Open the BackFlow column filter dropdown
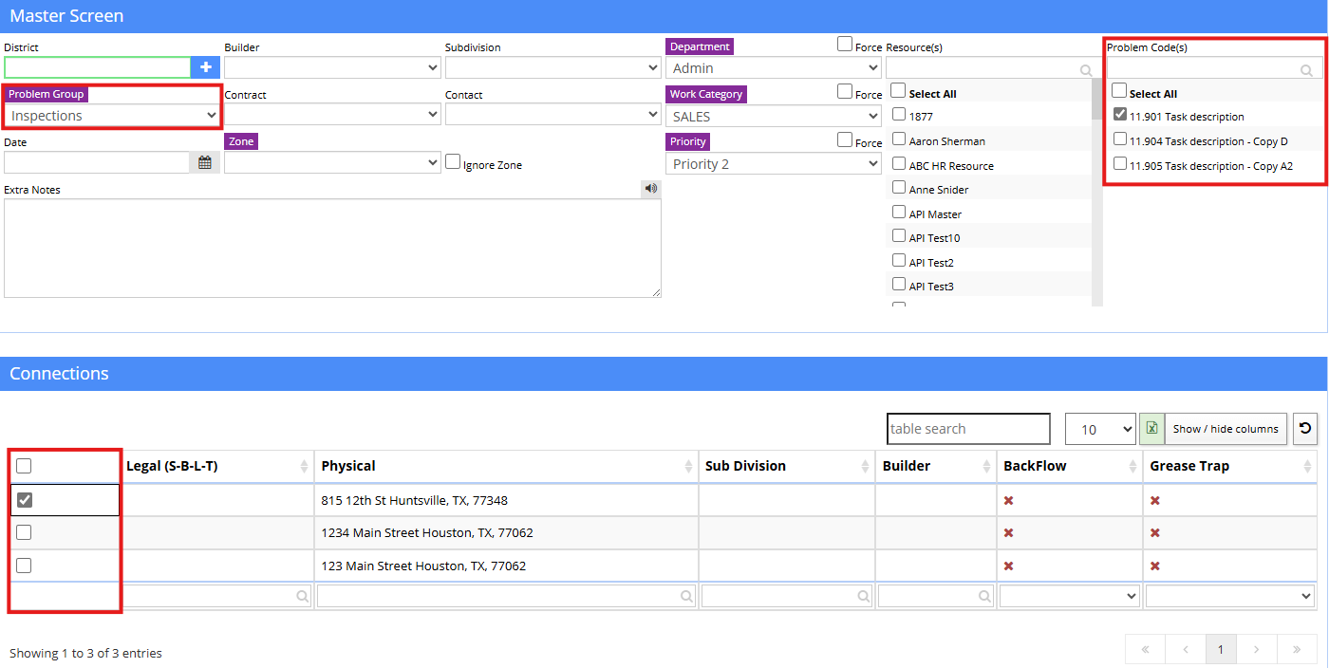 coord(1069,596)
